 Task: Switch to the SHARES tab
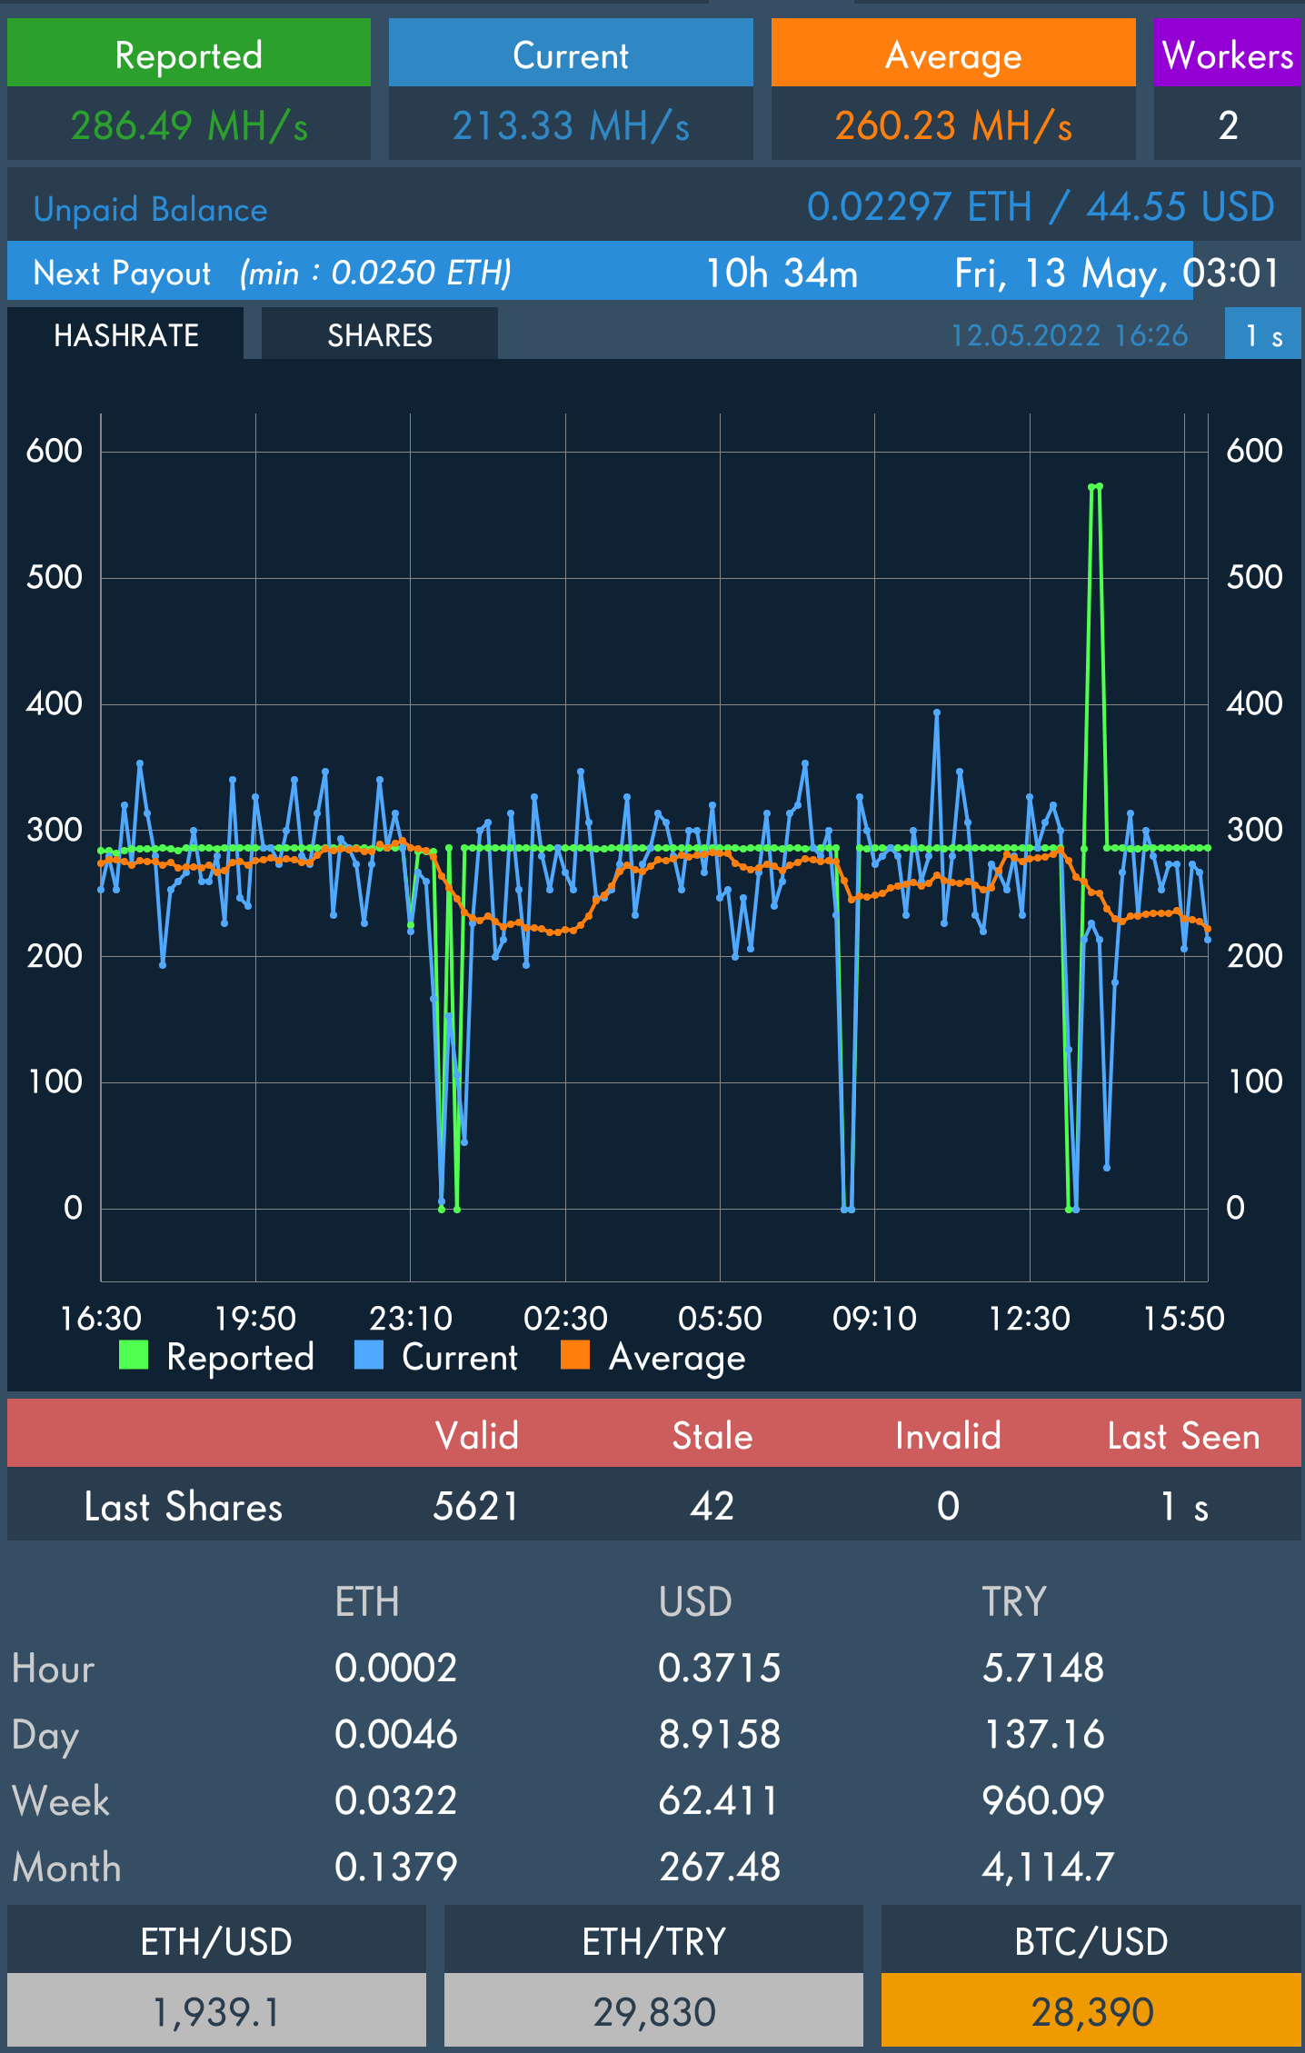(379, 334)
